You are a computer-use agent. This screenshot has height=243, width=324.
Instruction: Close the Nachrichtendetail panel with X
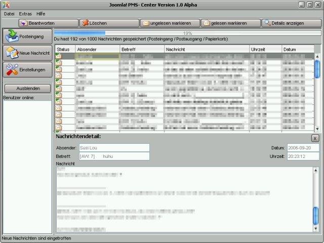click(315, 138)
